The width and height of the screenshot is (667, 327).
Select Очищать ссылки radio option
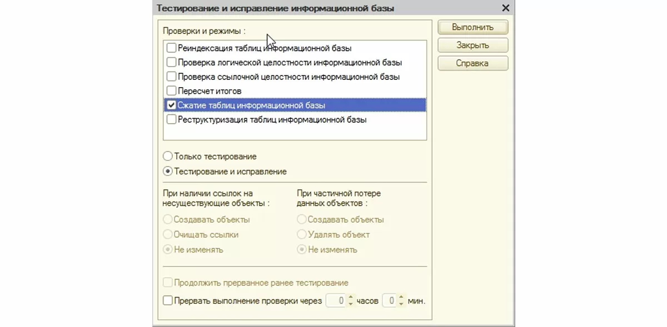[x=167, y=235]
